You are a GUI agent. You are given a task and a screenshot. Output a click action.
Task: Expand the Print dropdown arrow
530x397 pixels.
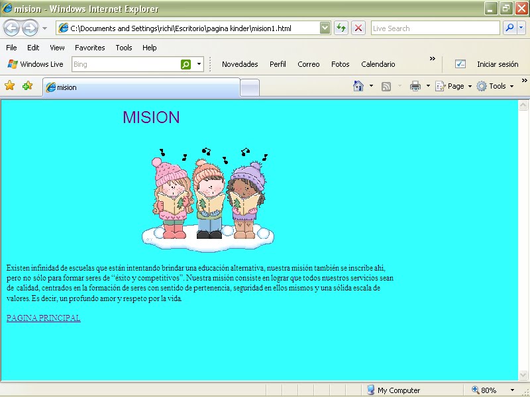(x=428, y=86)
